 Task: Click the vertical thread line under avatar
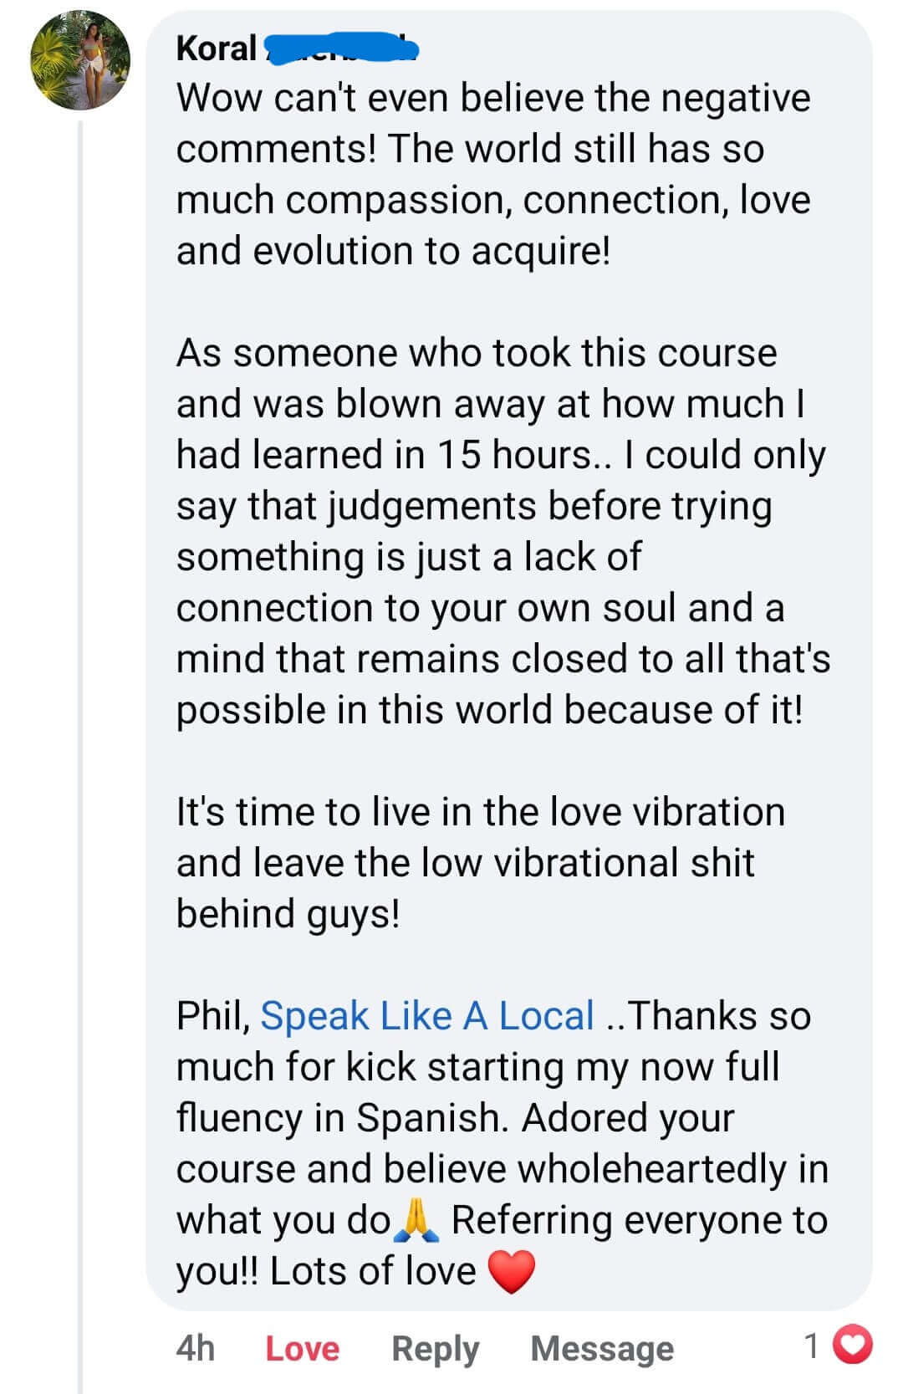[81, 753]
